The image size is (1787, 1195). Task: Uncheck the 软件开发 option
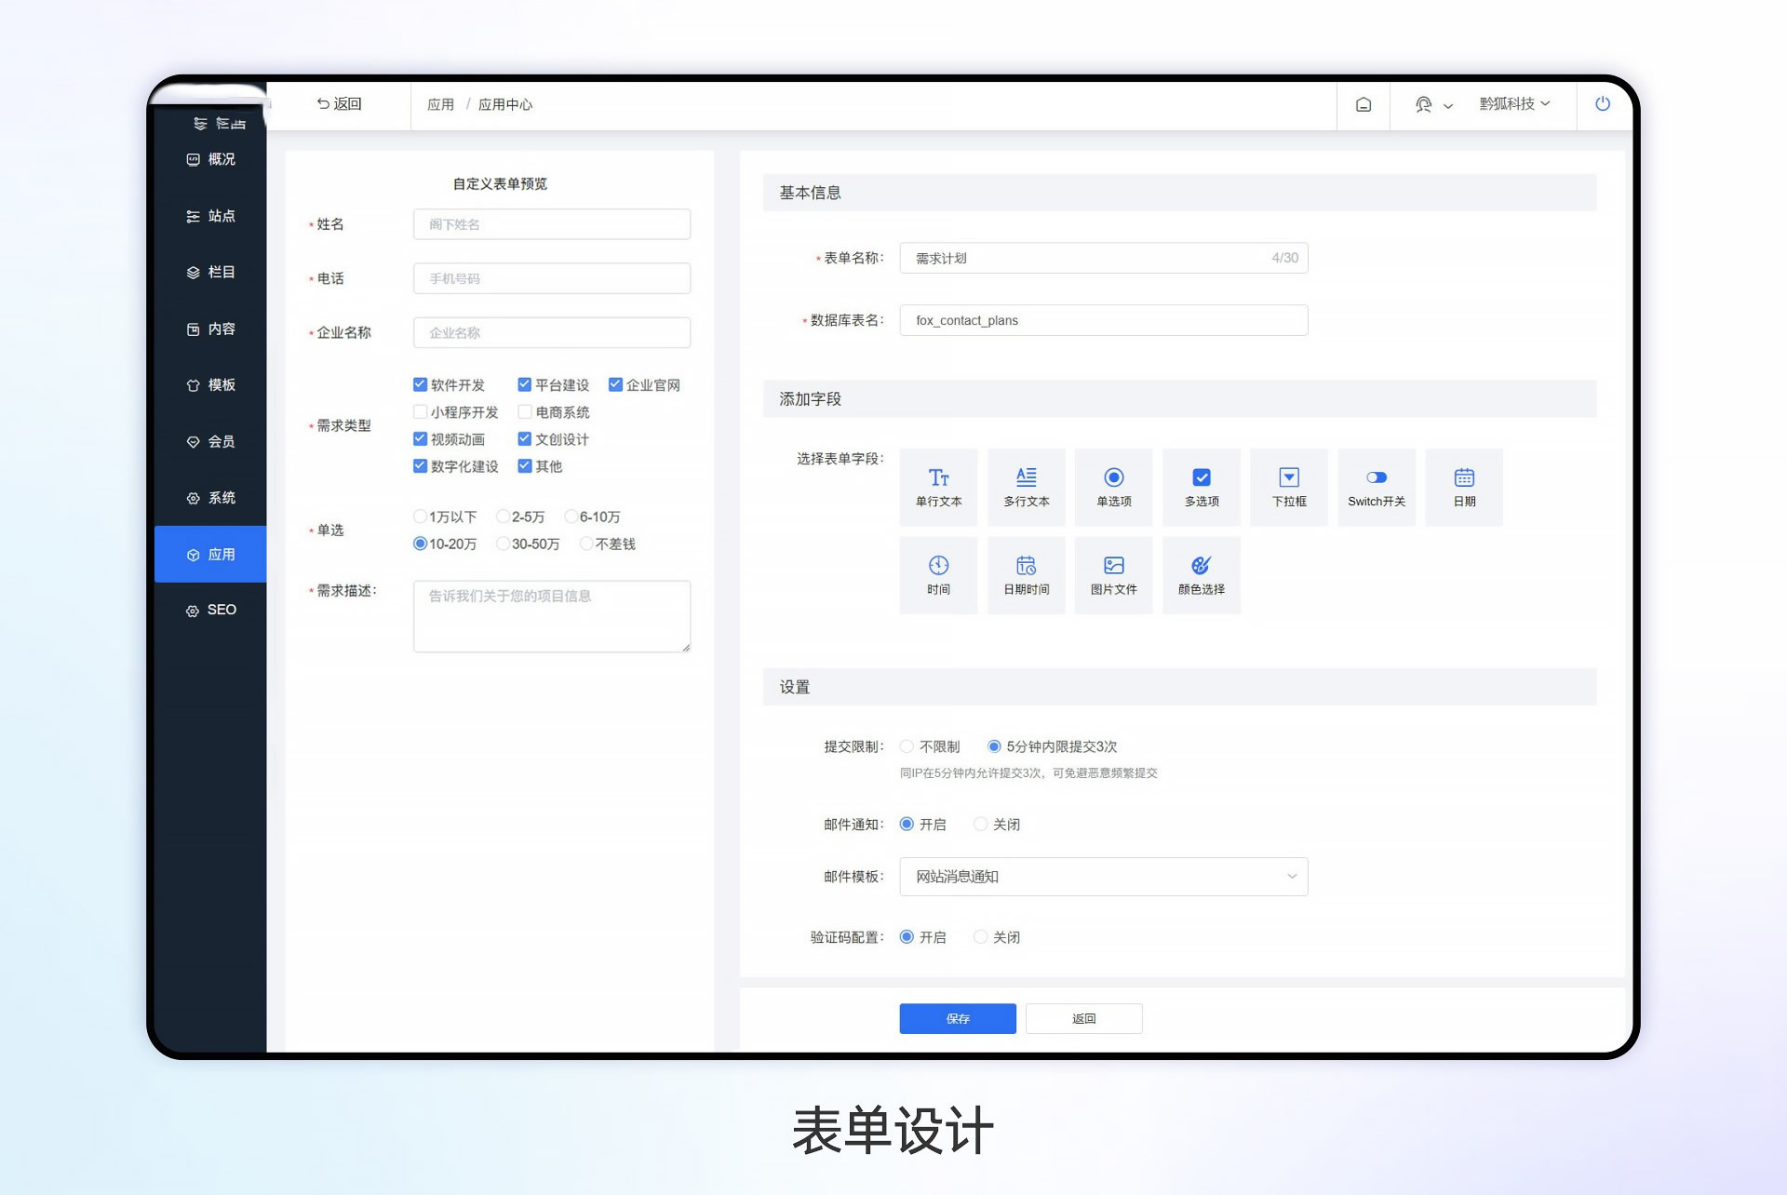pyautogui.click(x=420, y=383)
